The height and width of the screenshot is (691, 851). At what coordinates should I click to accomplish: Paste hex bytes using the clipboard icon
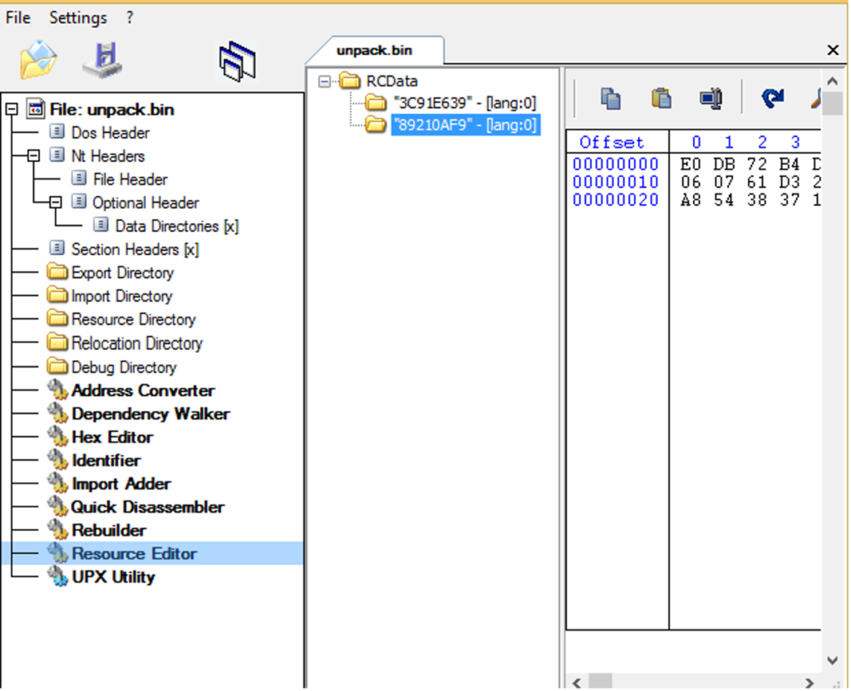[662, 97]
